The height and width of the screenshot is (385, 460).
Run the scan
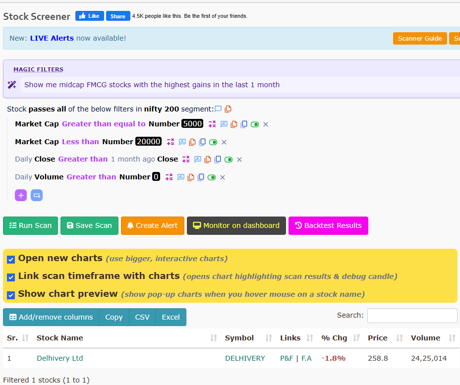click(x=31, y=225)
